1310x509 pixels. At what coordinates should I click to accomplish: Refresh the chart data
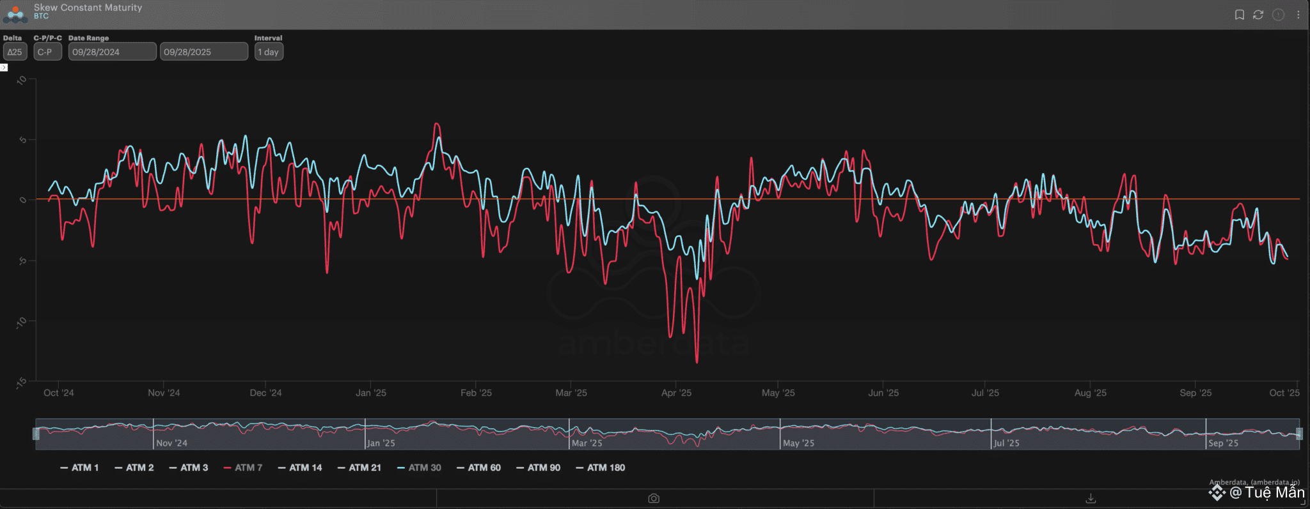(1258, 15)
